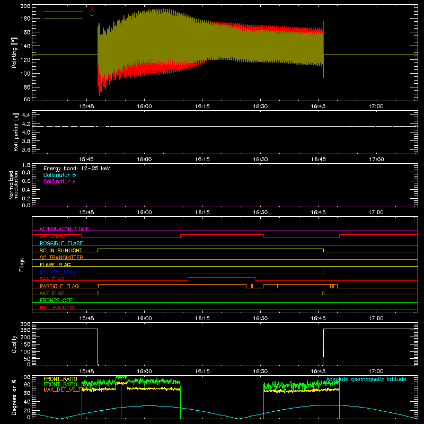The image size is (424, 424).
Task: Click the red X legend label
Action: point(92,10)
